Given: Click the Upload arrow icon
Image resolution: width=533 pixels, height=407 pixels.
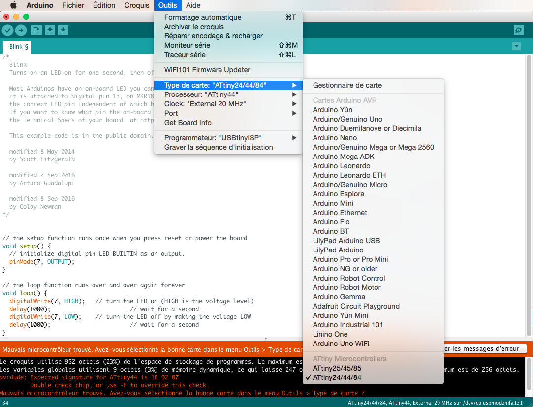Looking at the screenshot, I should (21, 30).
